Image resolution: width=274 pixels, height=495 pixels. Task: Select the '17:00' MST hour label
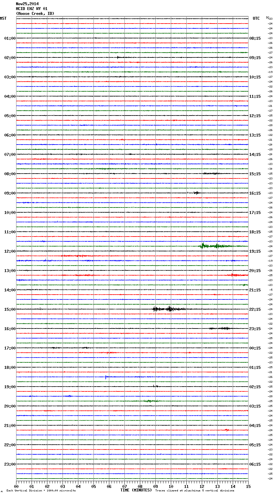point(10,348)
